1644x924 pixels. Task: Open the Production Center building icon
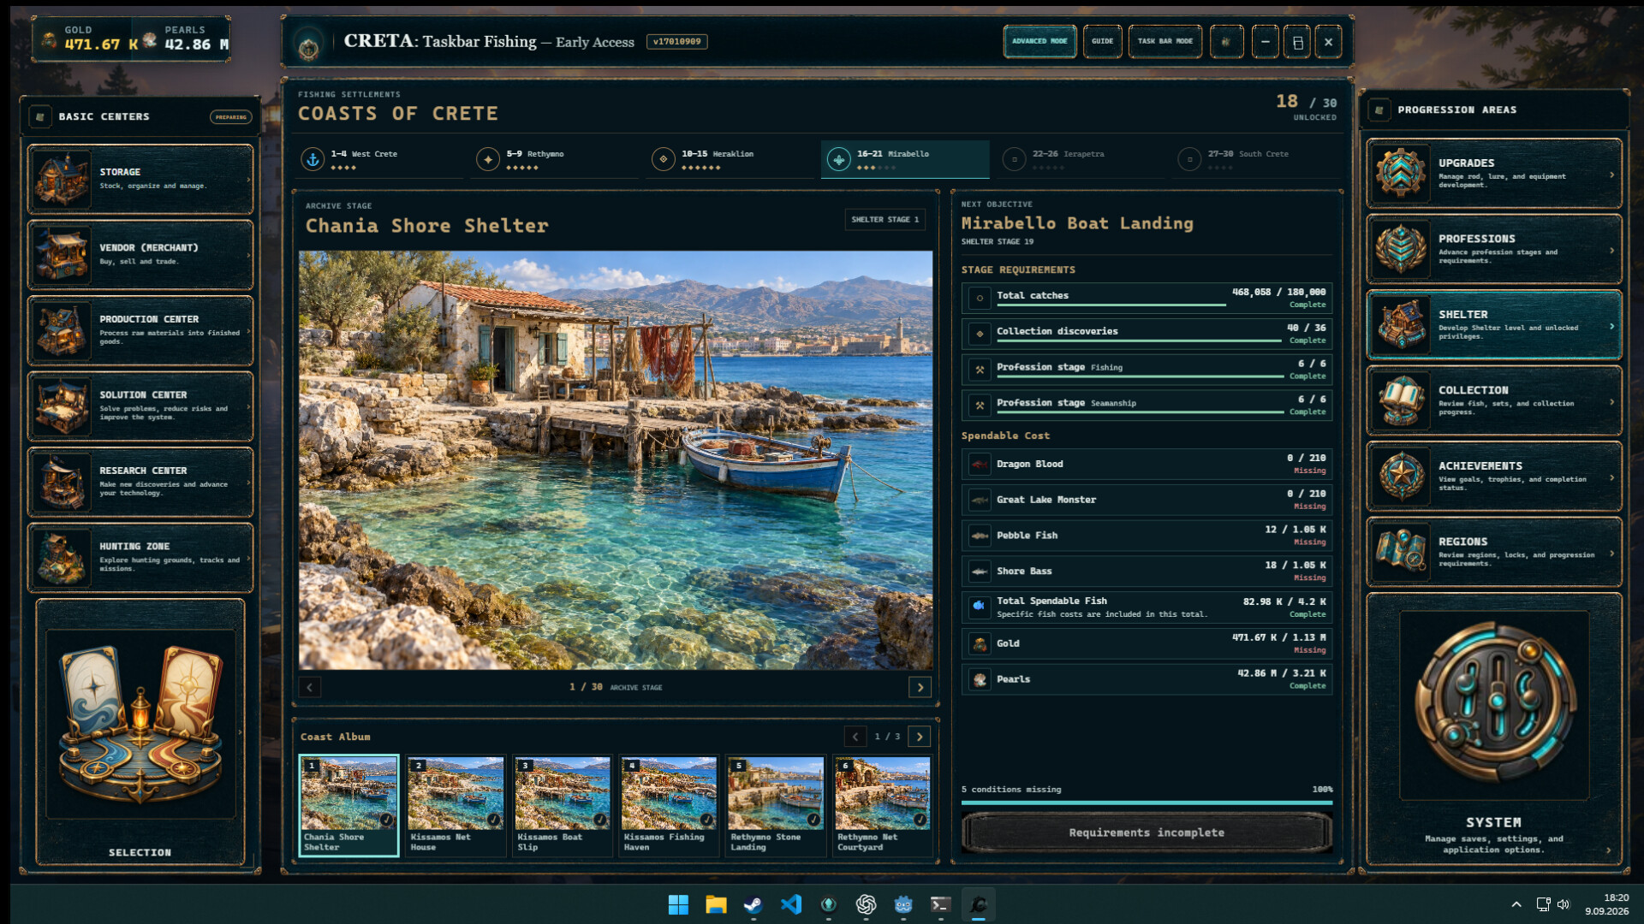click(x=62, y=330)
